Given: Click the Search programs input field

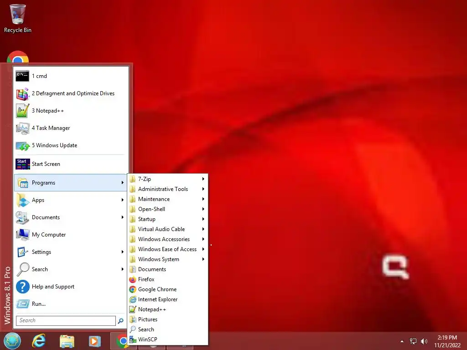Looking at the screenshot, I should pyautogui.click(x=66, y=320).
